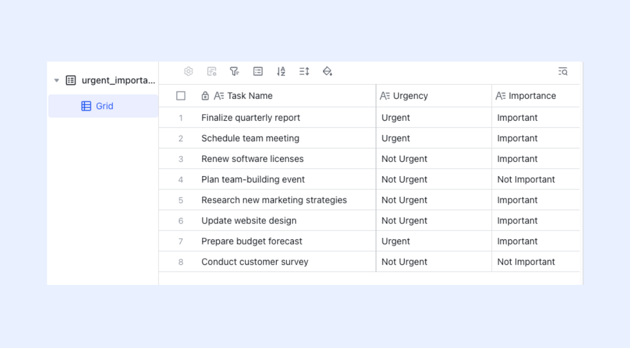The image size is (630, 348).
Task: Click the lock icon beside Task Name
Action: click(205, 96)
